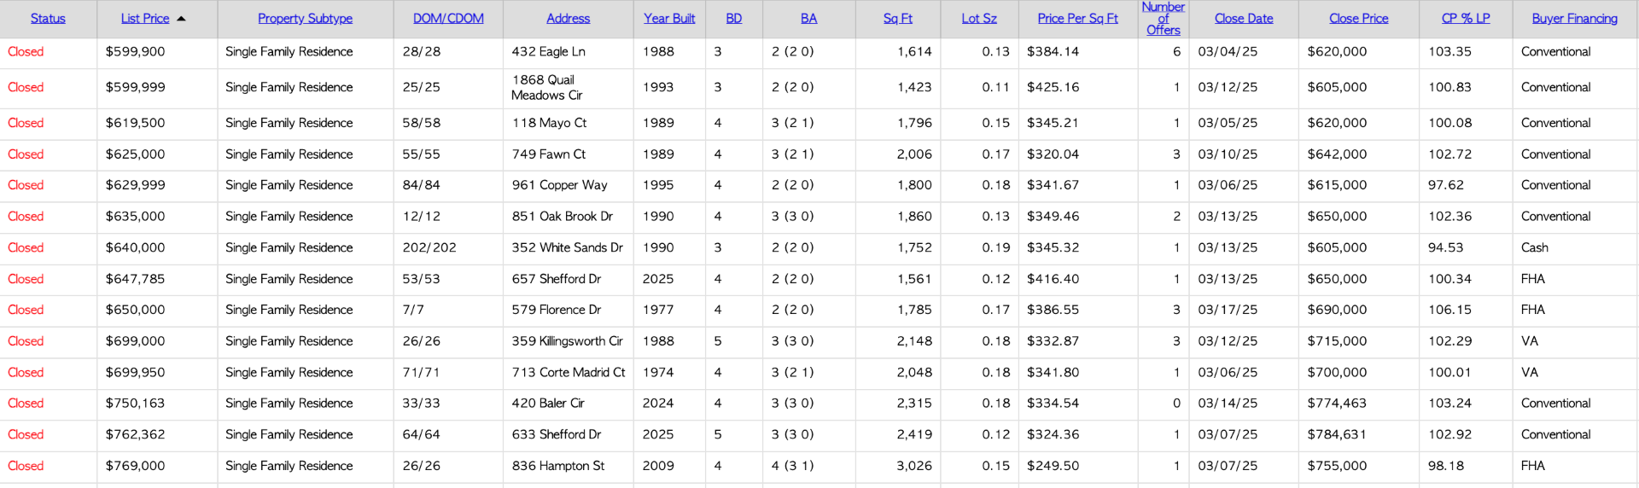Sort by the Property Subtype header

pyautogui.click(x=305, y=19)
